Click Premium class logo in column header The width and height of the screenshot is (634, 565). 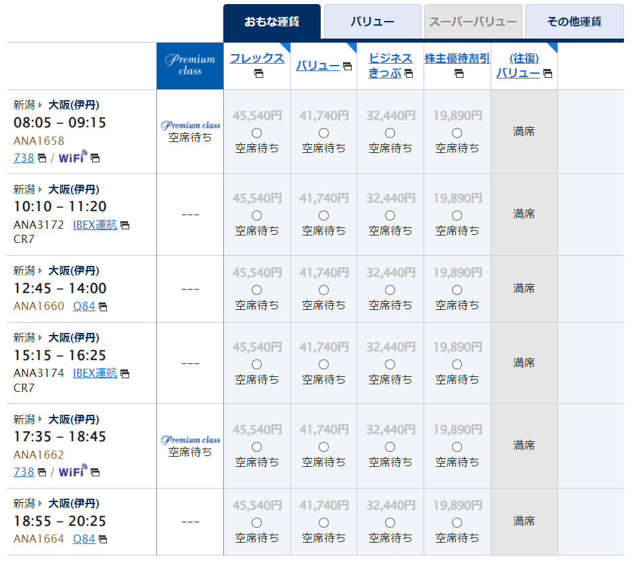(190, 65)
